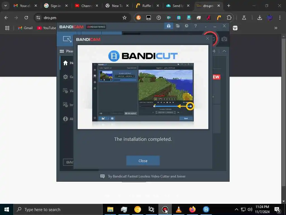Viewport: 286px width, 215px height.
Task: Show hidden system tray icons
Action: pos(236,209)
